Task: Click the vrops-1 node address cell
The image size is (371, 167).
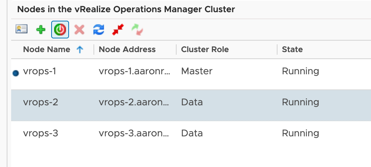Action: pos(135,71)
